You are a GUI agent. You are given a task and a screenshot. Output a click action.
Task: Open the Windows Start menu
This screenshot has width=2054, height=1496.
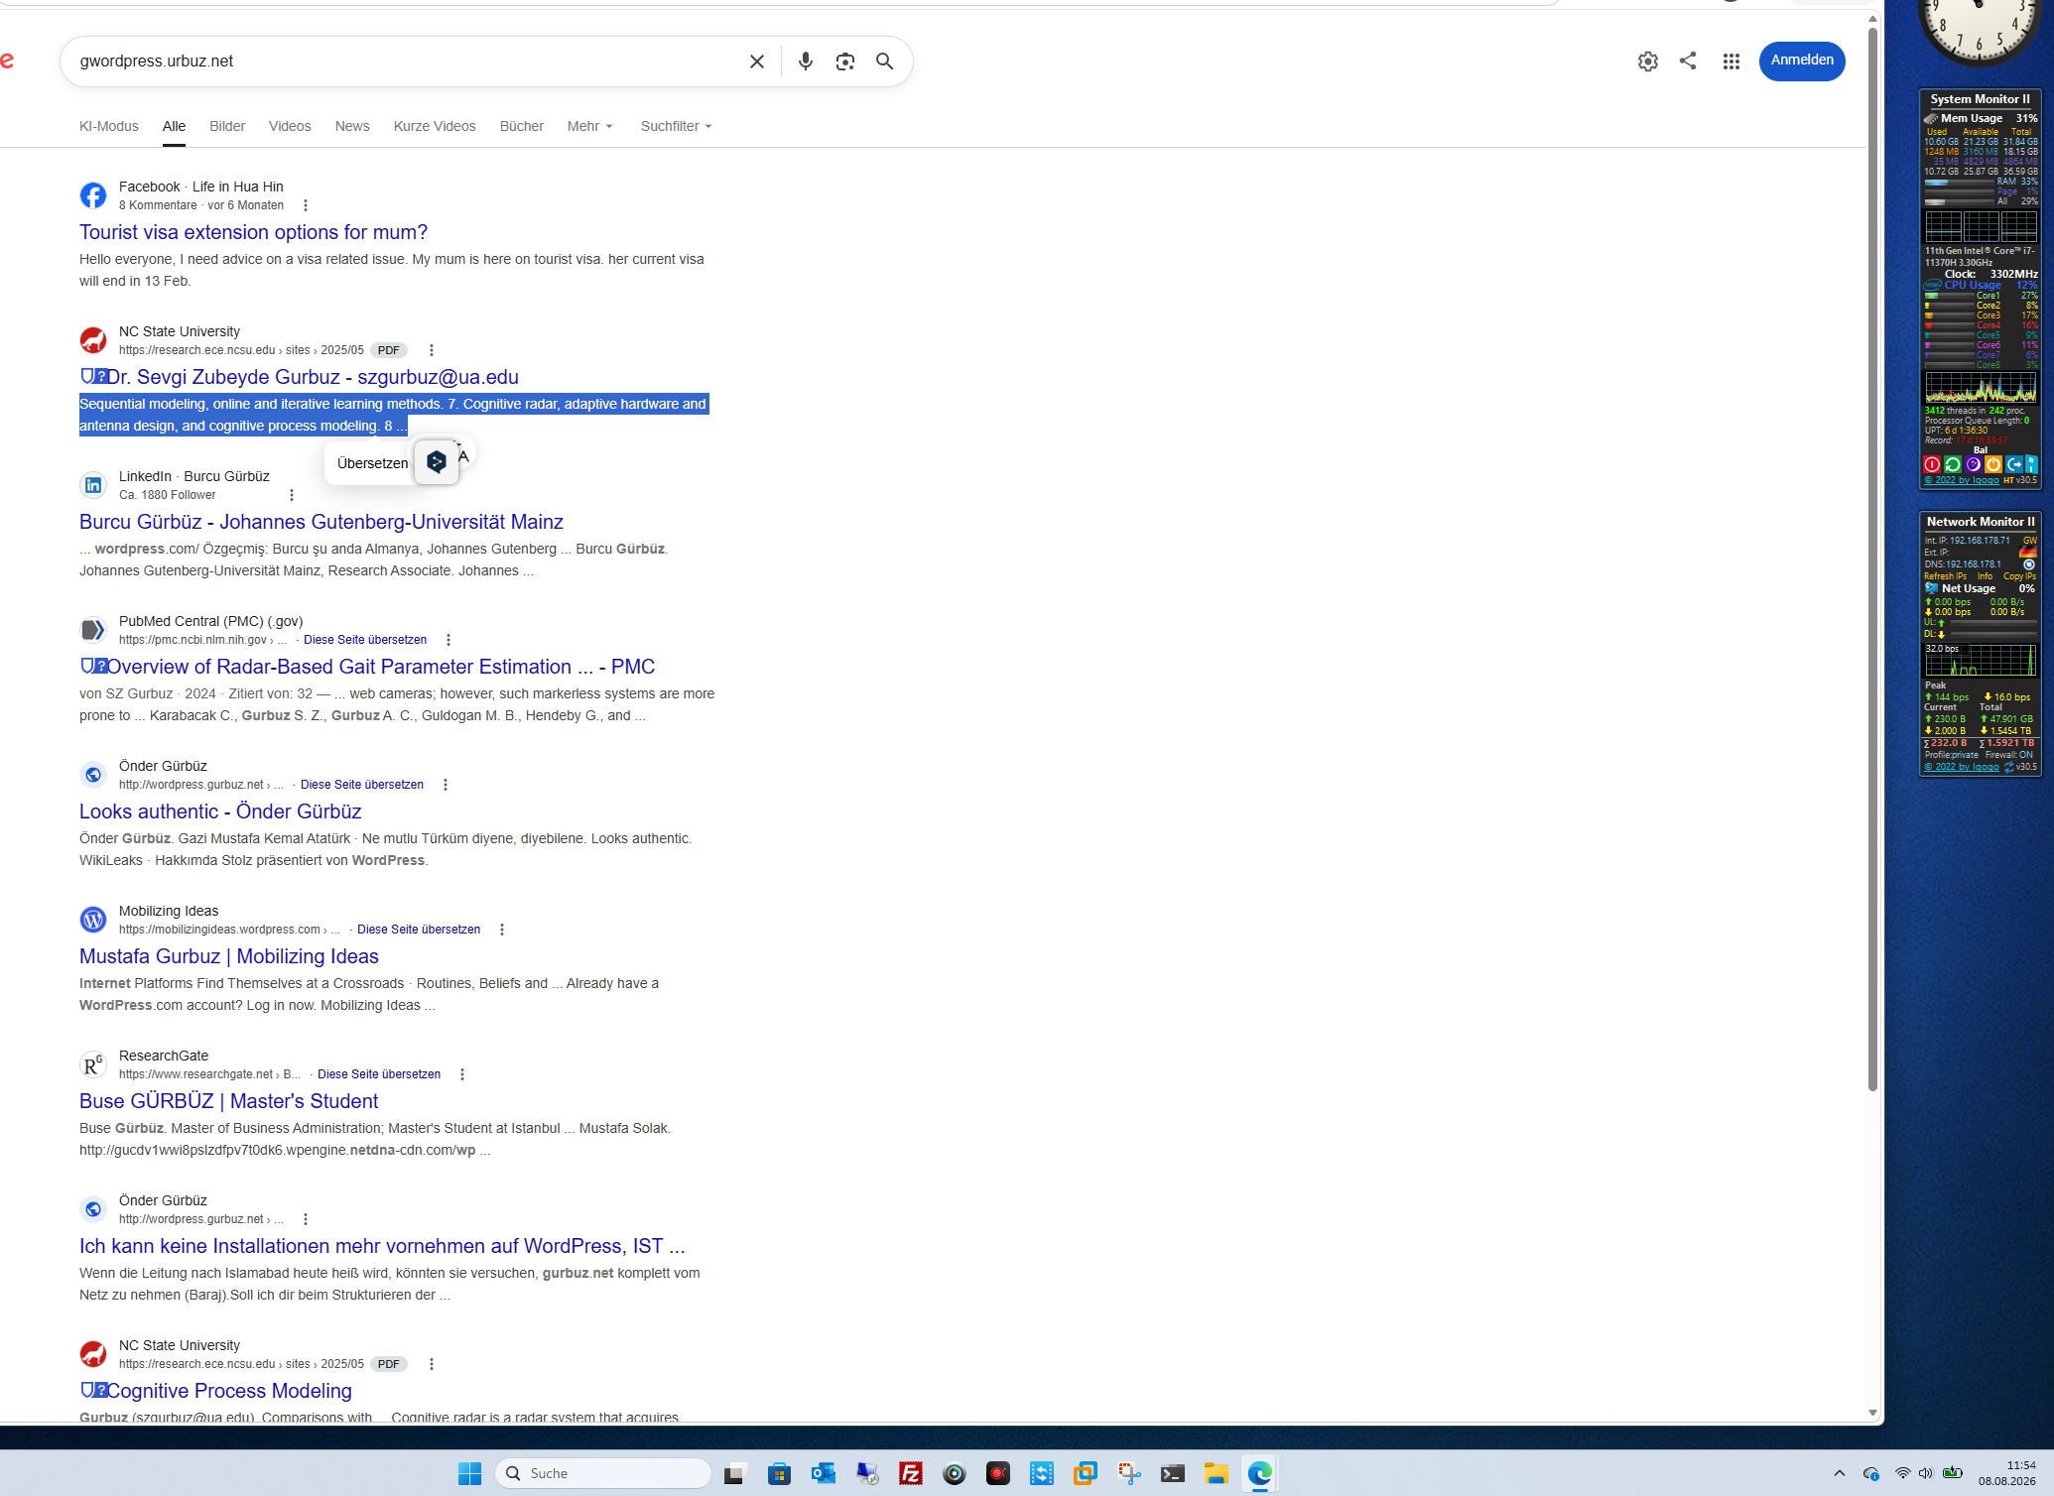470,1473
